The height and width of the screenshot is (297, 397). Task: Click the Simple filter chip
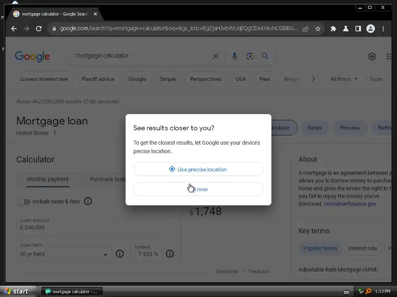[168, 79]
